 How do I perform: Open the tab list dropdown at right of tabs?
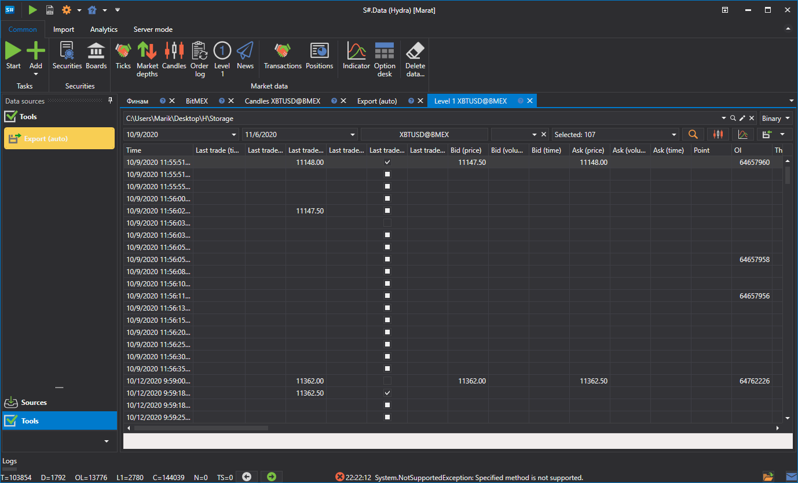click(792, 101)
